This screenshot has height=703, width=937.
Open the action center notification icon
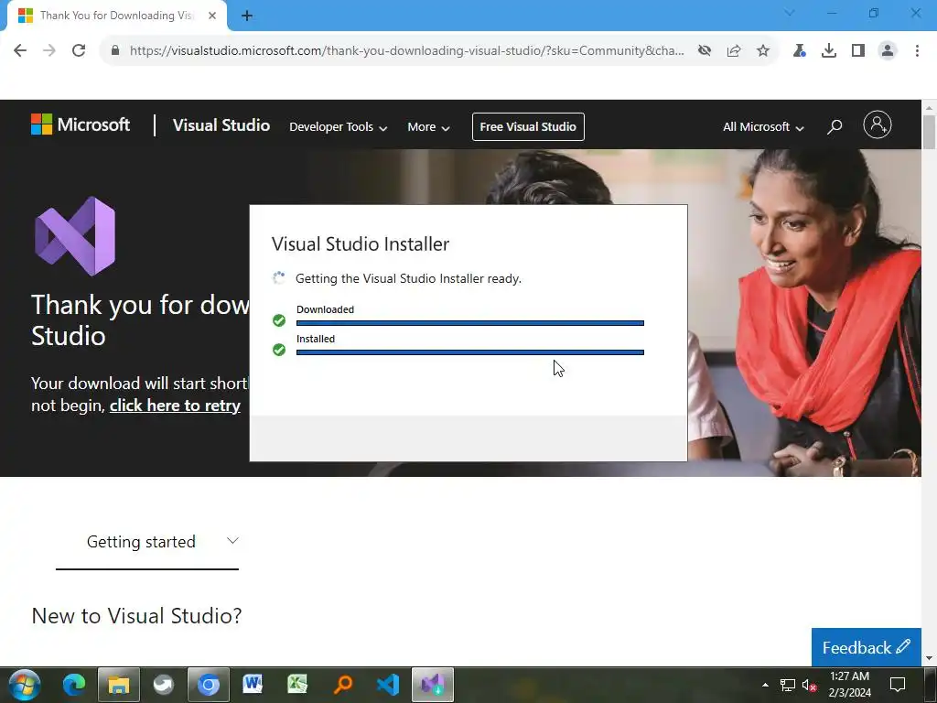coord(898,685)
